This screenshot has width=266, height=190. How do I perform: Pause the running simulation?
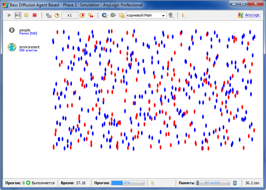[26, 15]
